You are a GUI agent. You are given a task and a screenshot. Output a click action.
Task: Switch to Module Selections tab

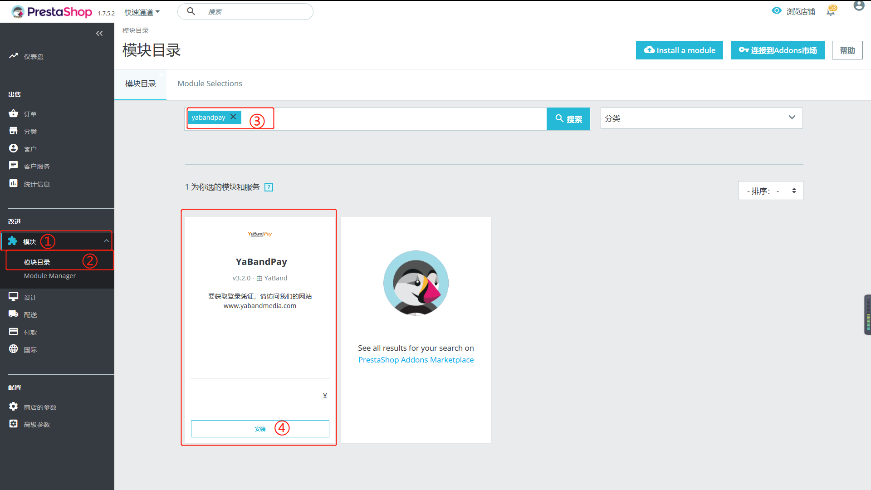click(210, 83)
